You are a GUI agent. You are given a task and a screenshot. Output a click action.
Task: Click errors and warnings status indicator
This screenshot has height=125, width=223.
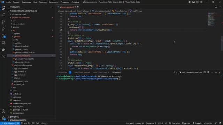click(36, 123)
